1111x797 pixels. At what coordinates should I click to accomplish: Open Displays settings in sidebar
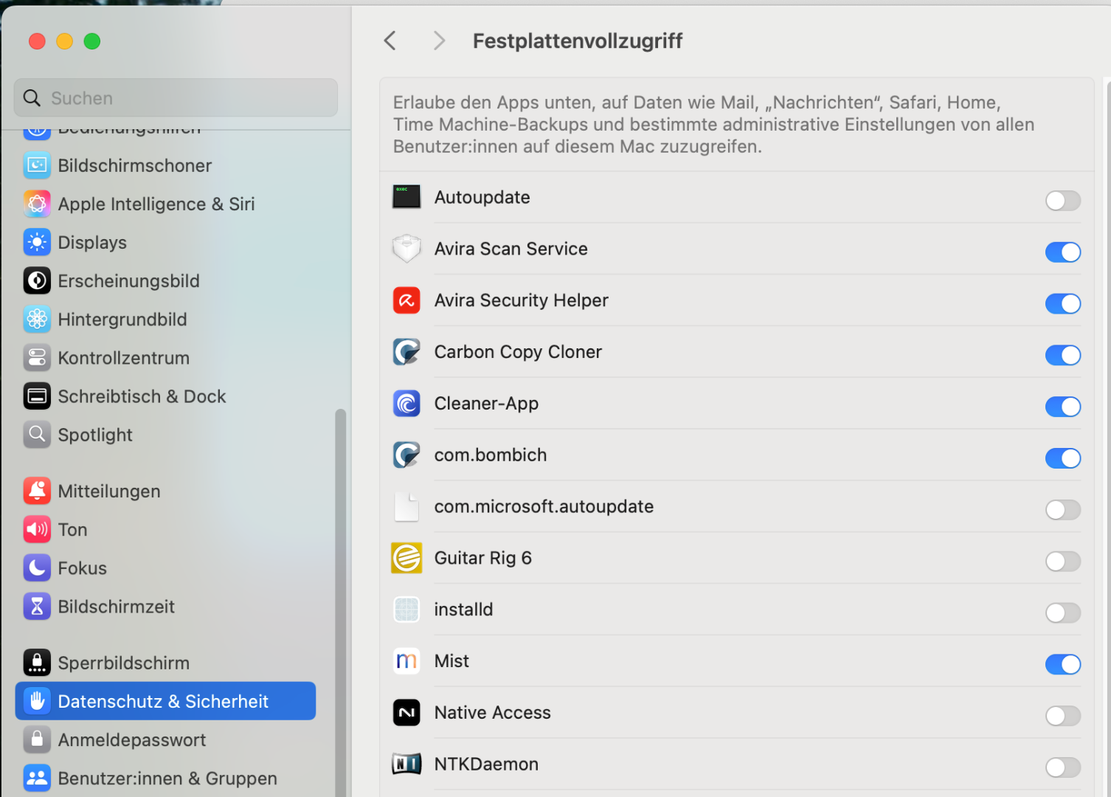pos(92,243)
